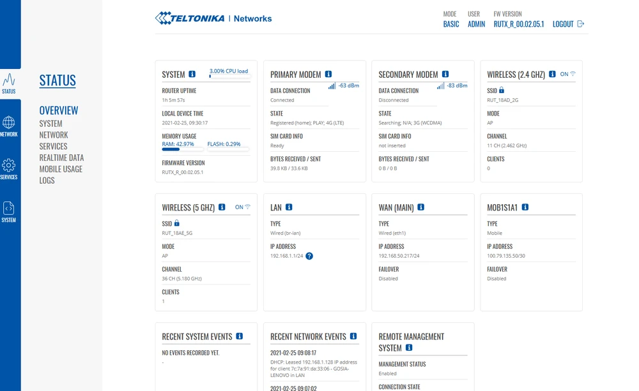Click the LAN IP address help icon
Image resolution: width=639 pixels, height=391 pixels.
click(x=309, y=256)
